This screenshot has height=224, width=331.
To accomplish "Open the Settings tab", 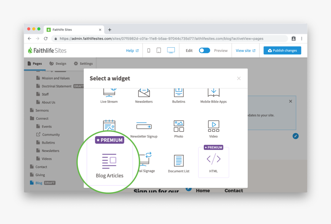I will click(83, 64).
